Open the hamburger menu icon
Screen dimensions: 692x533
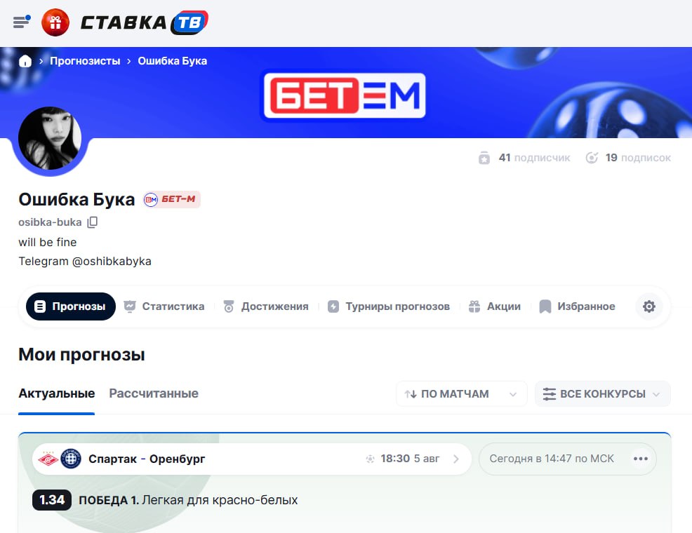pyautogui.click(x=22, y=22)
